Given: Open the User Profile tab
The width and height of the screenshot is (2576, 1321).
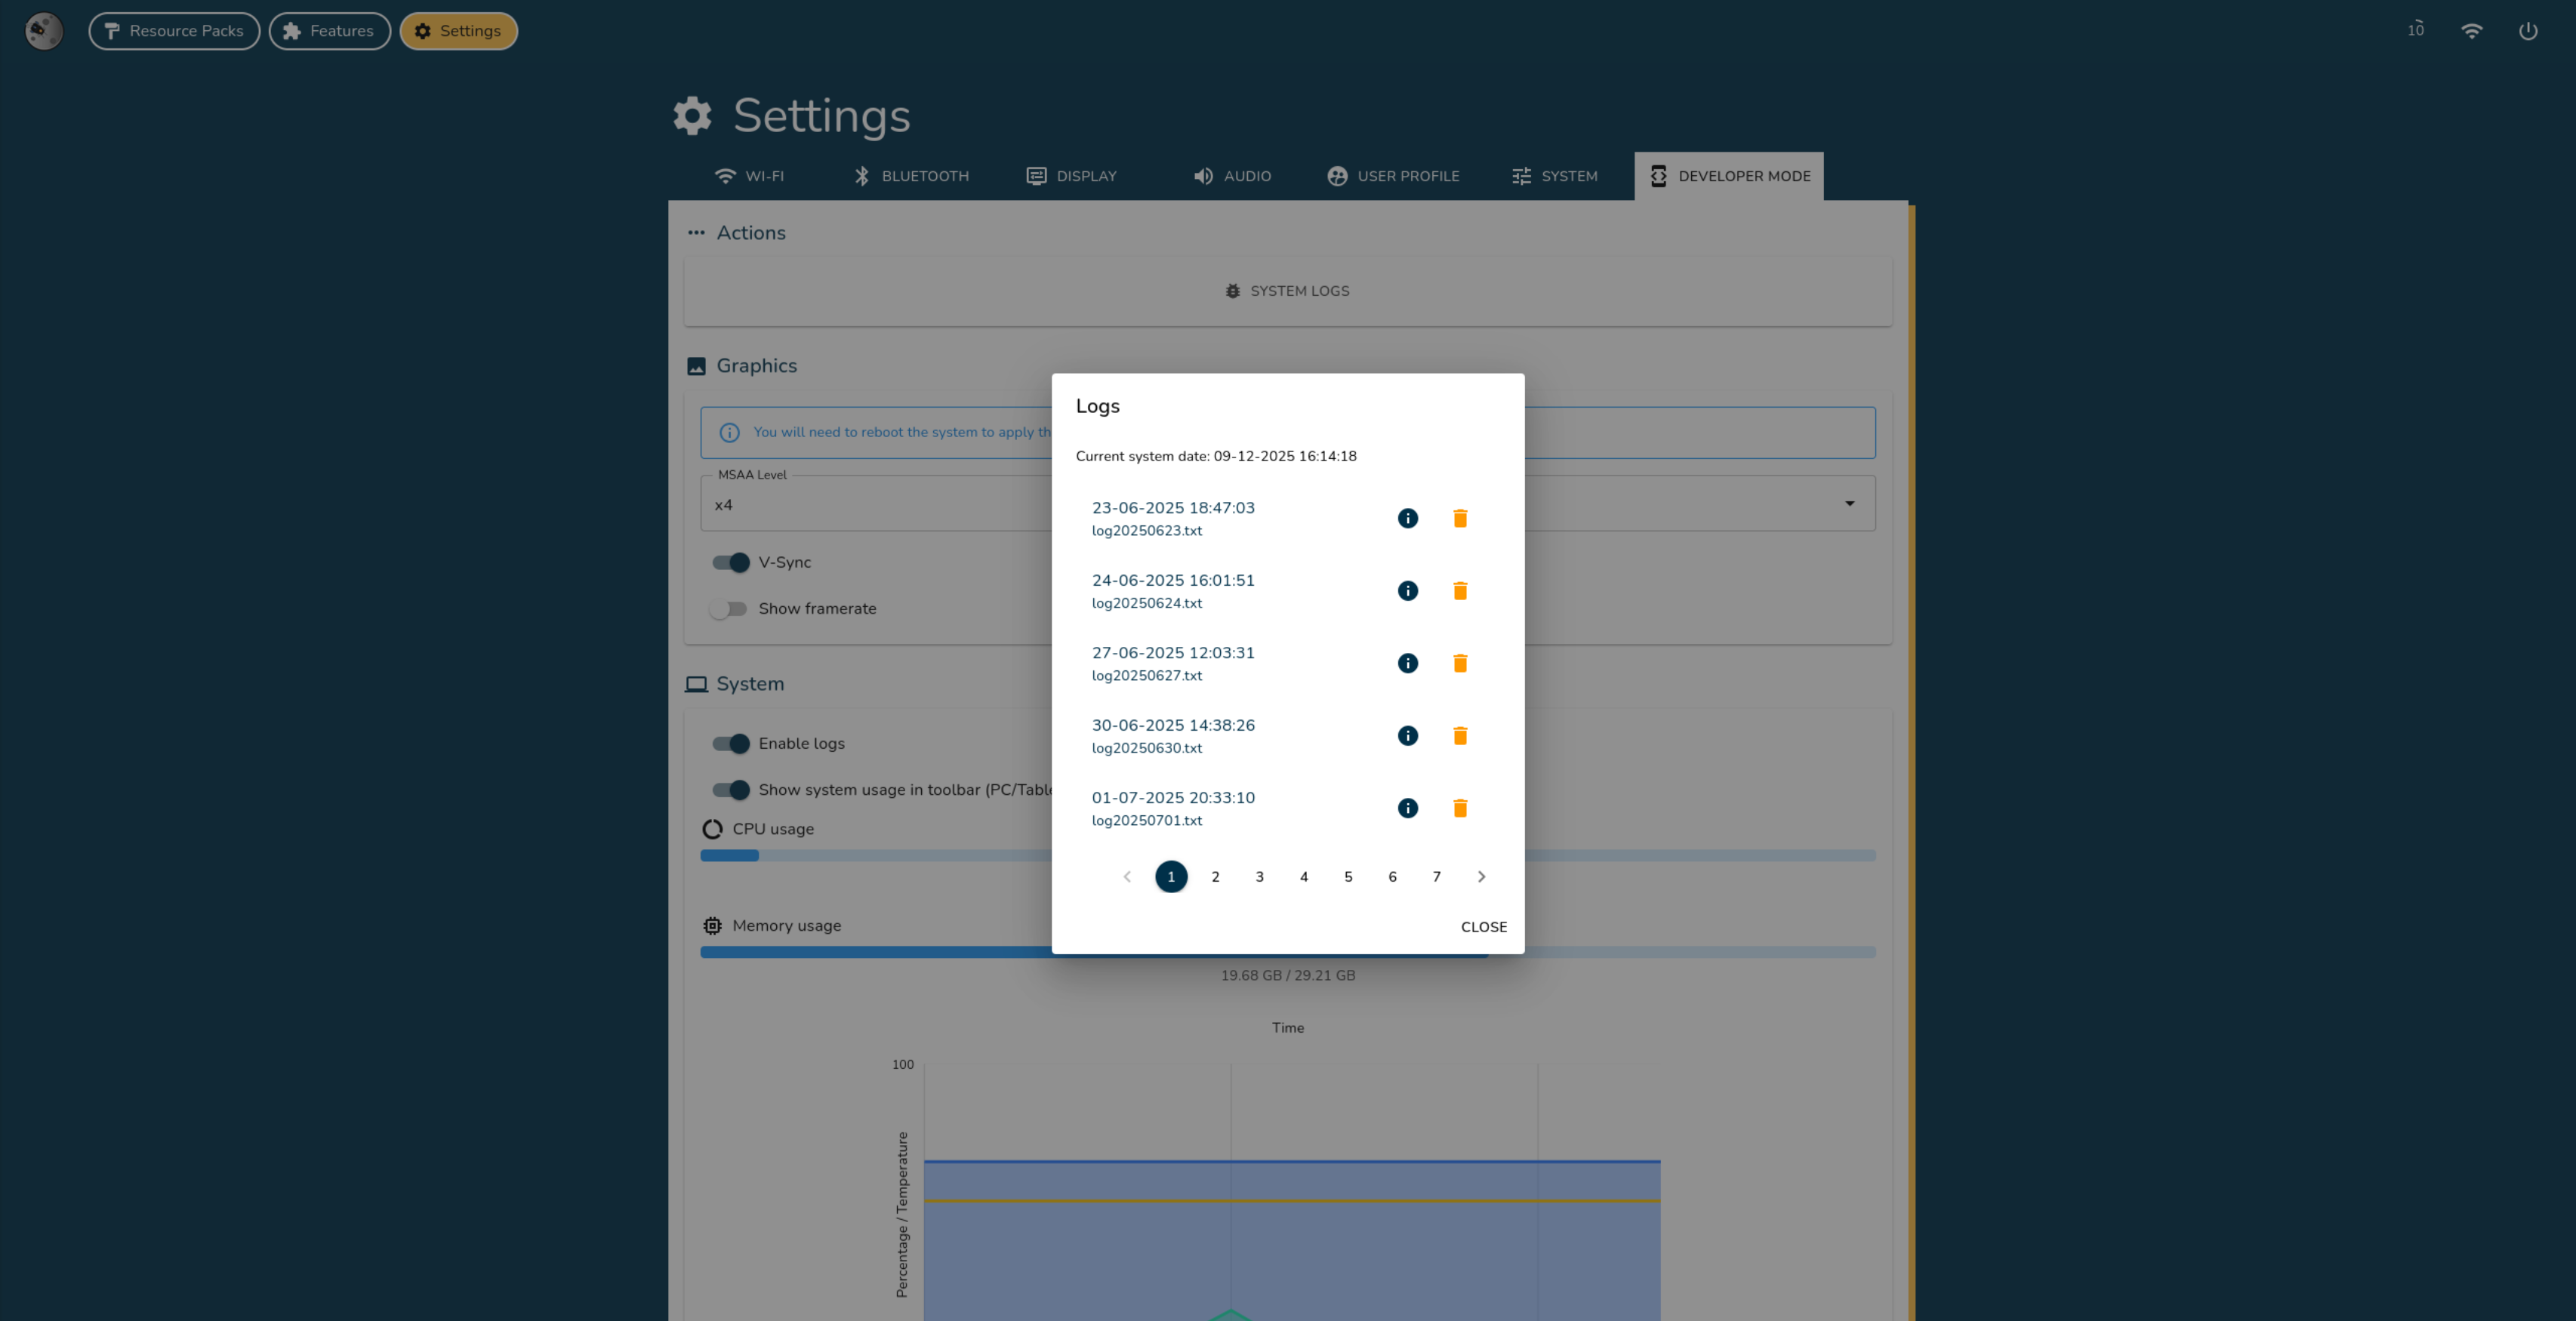Looking at the screenshot, I should tap(1393, 176).
